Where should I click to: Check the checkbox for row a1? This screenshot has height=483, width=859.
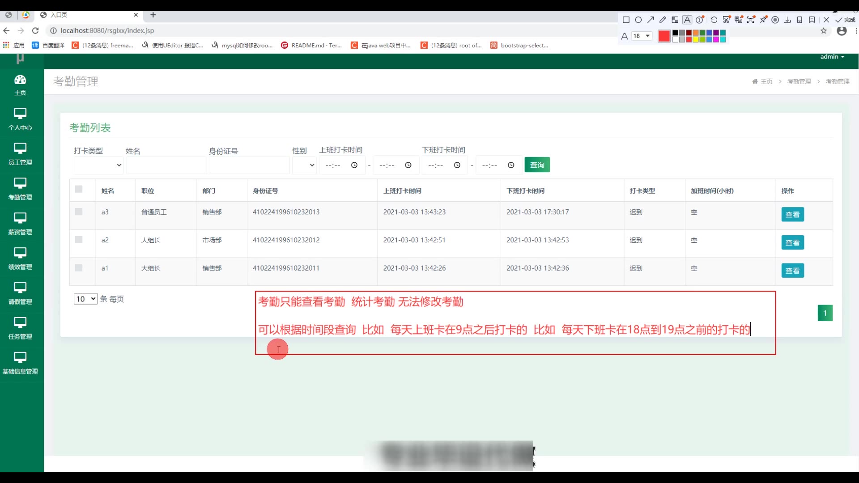click(79, 268)
